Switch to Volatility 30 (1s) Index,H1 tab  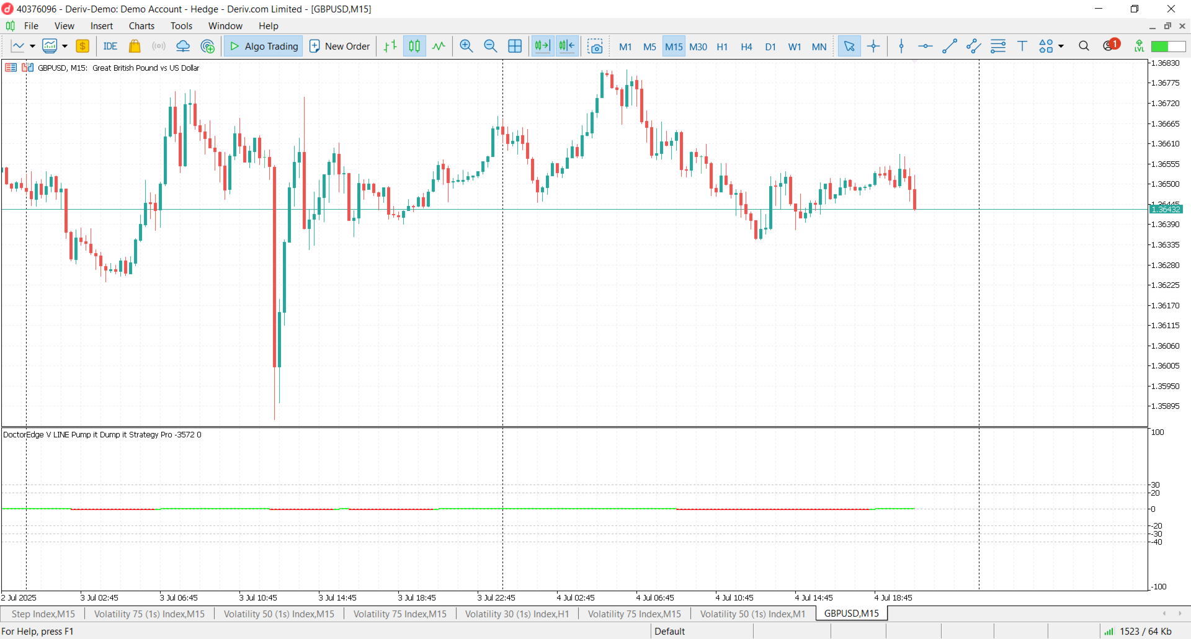tap(517, 614)
